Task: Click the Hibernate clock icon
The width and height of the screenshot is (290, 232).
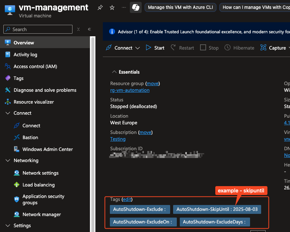Action: [x=227, y=47]
